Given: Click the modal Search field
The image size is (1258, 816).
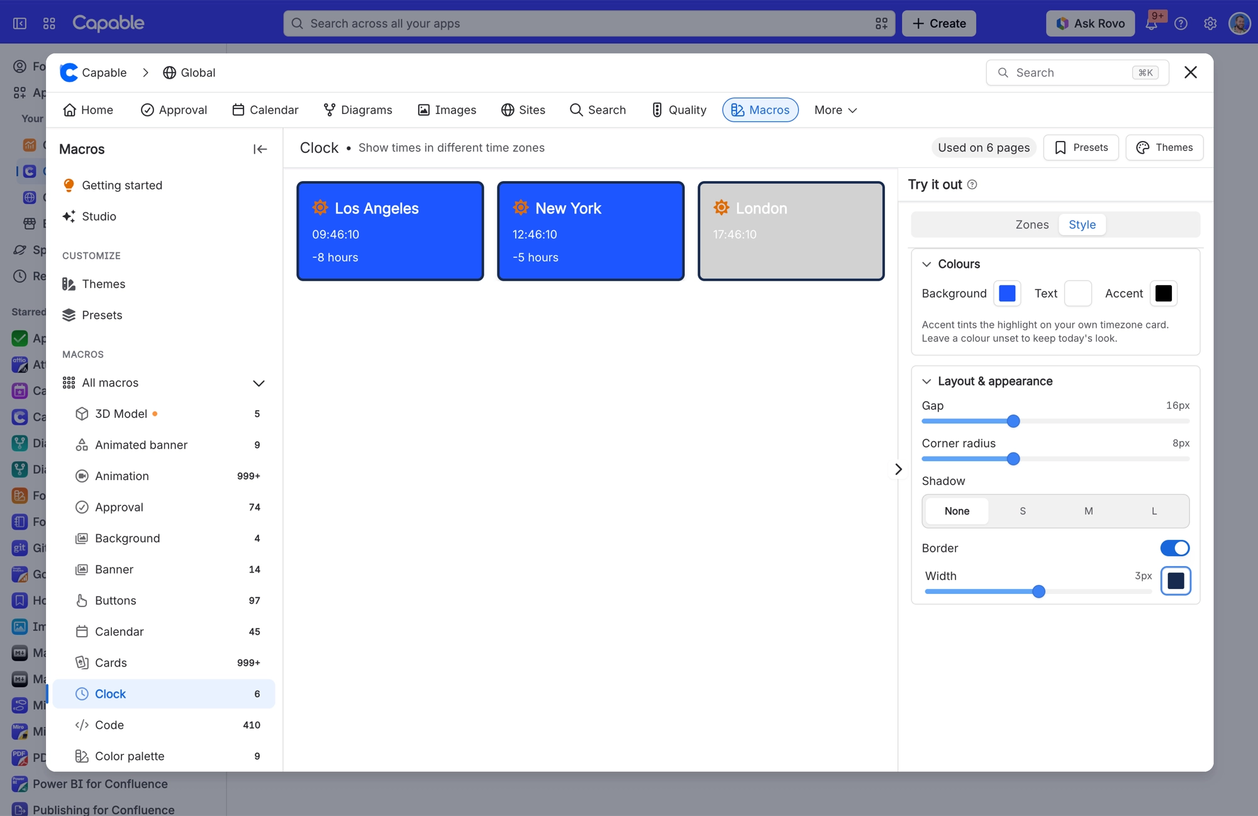Looking at the screenshot, I should (1077, 72).
